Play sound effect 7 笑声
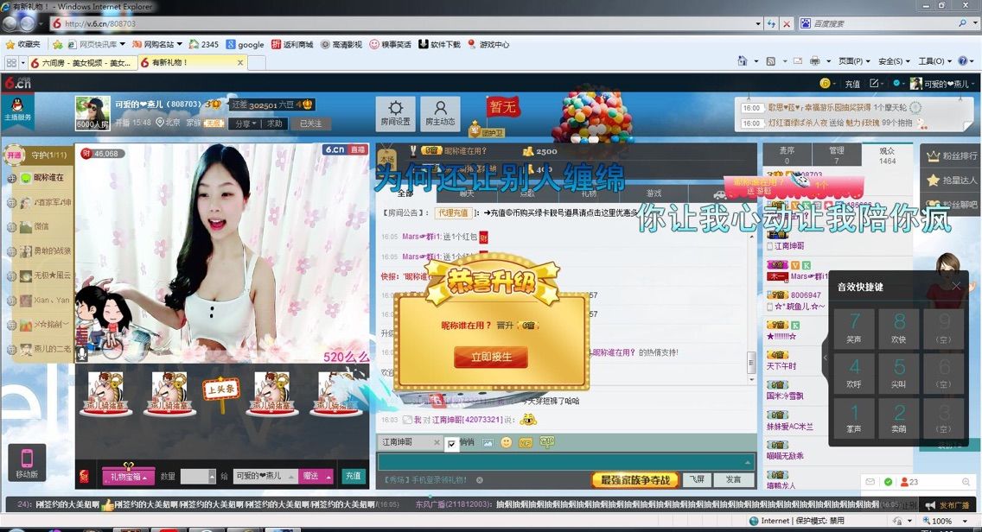The width and height of the screenshot is (982, 532). pyautogui.click(x=853, y=328)
